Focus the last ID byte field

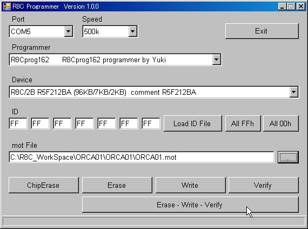pos(151,123)
